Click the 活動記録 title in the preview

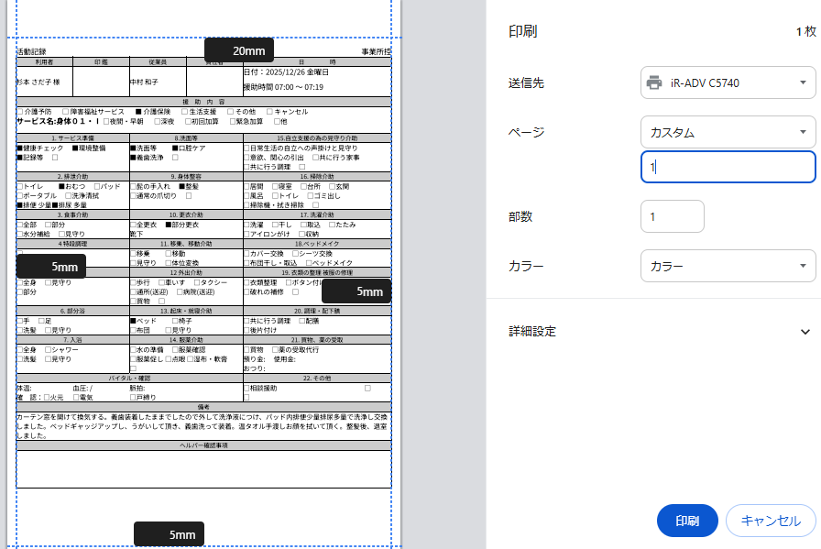point(31,52)
